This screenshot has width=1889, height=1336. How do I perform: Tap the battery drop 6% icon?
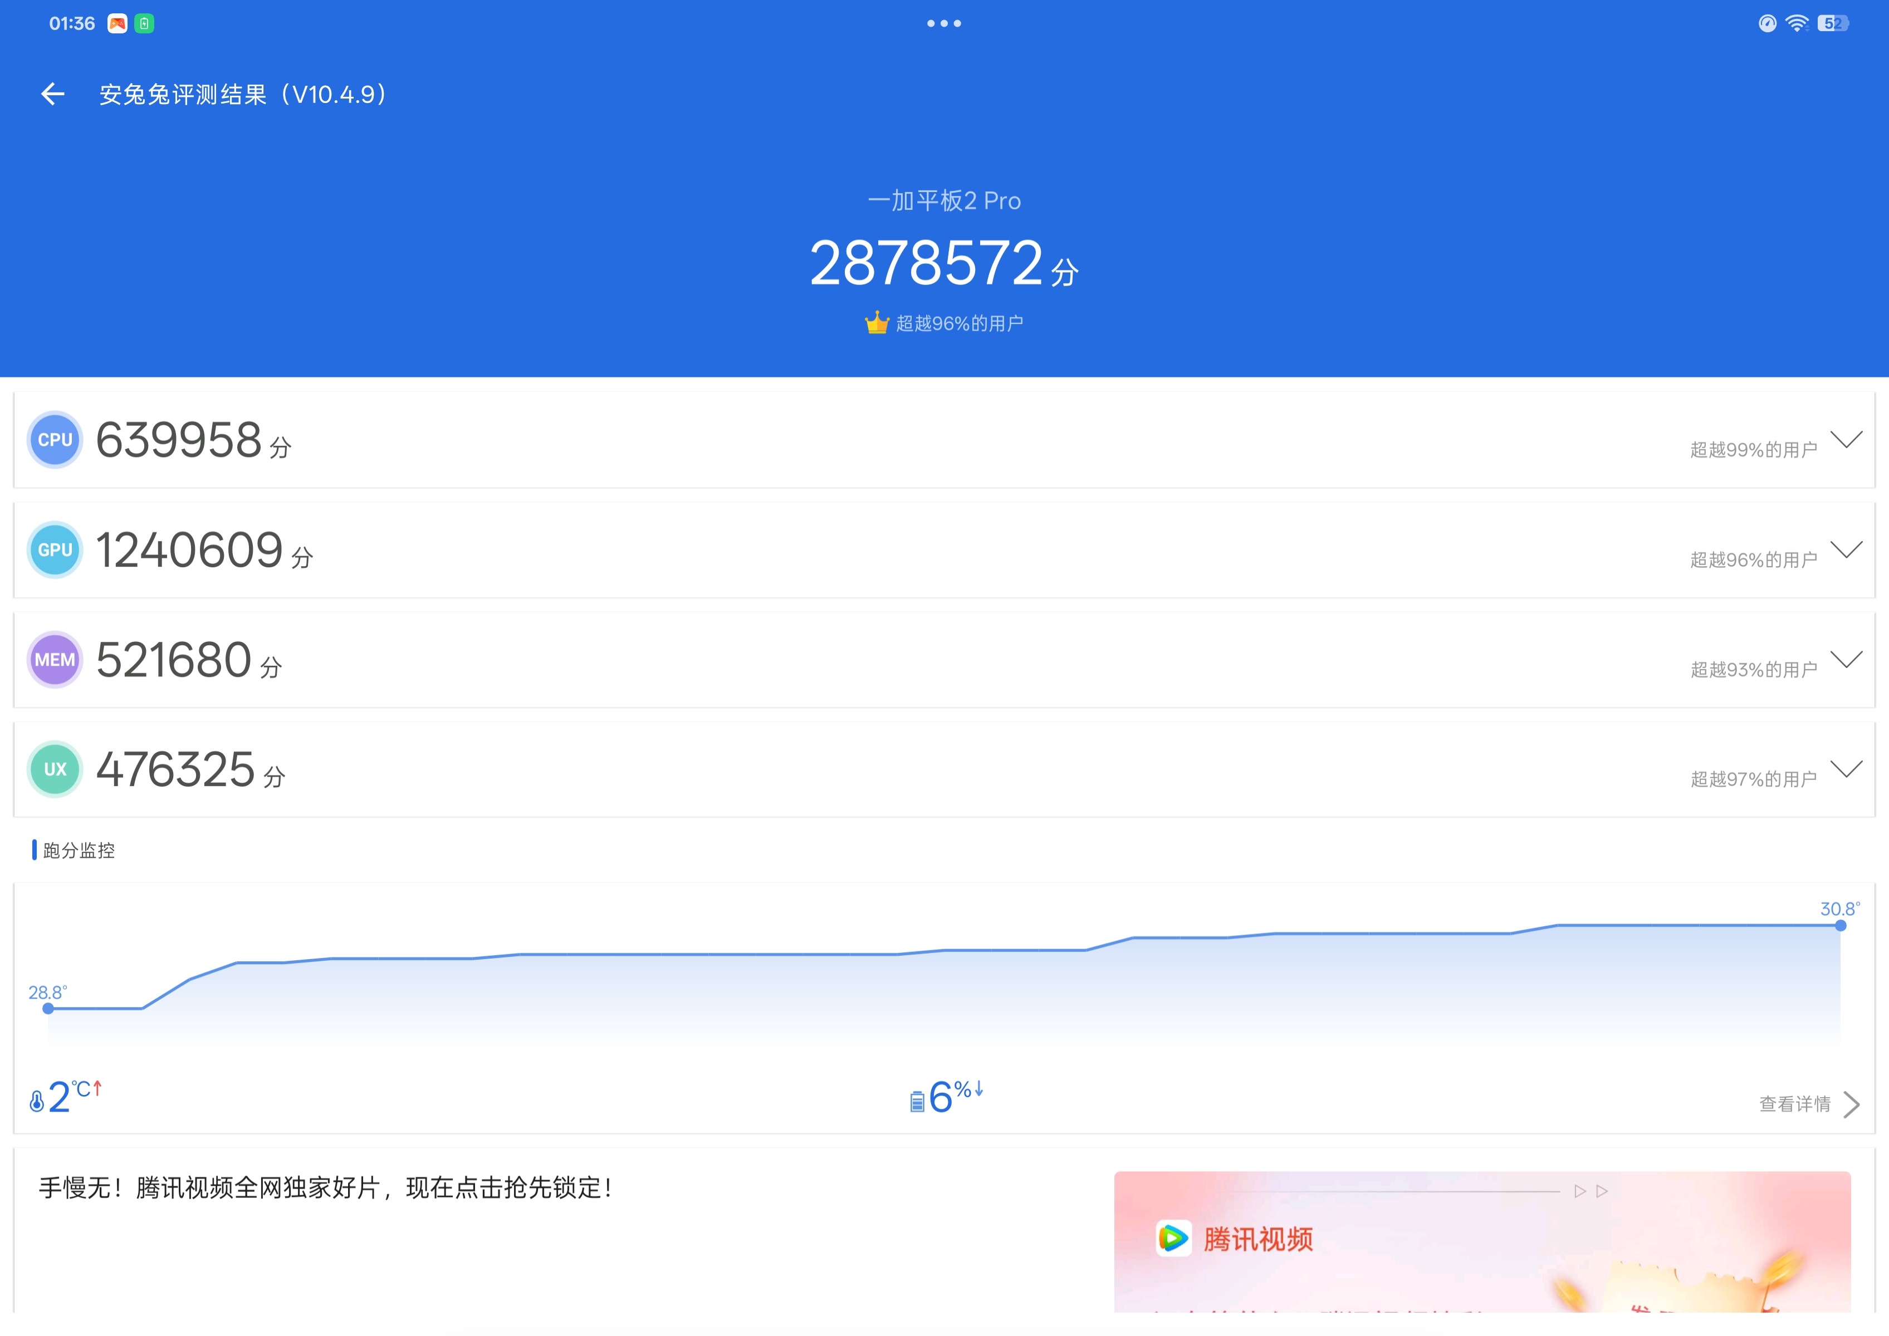tap(917, 1101)
